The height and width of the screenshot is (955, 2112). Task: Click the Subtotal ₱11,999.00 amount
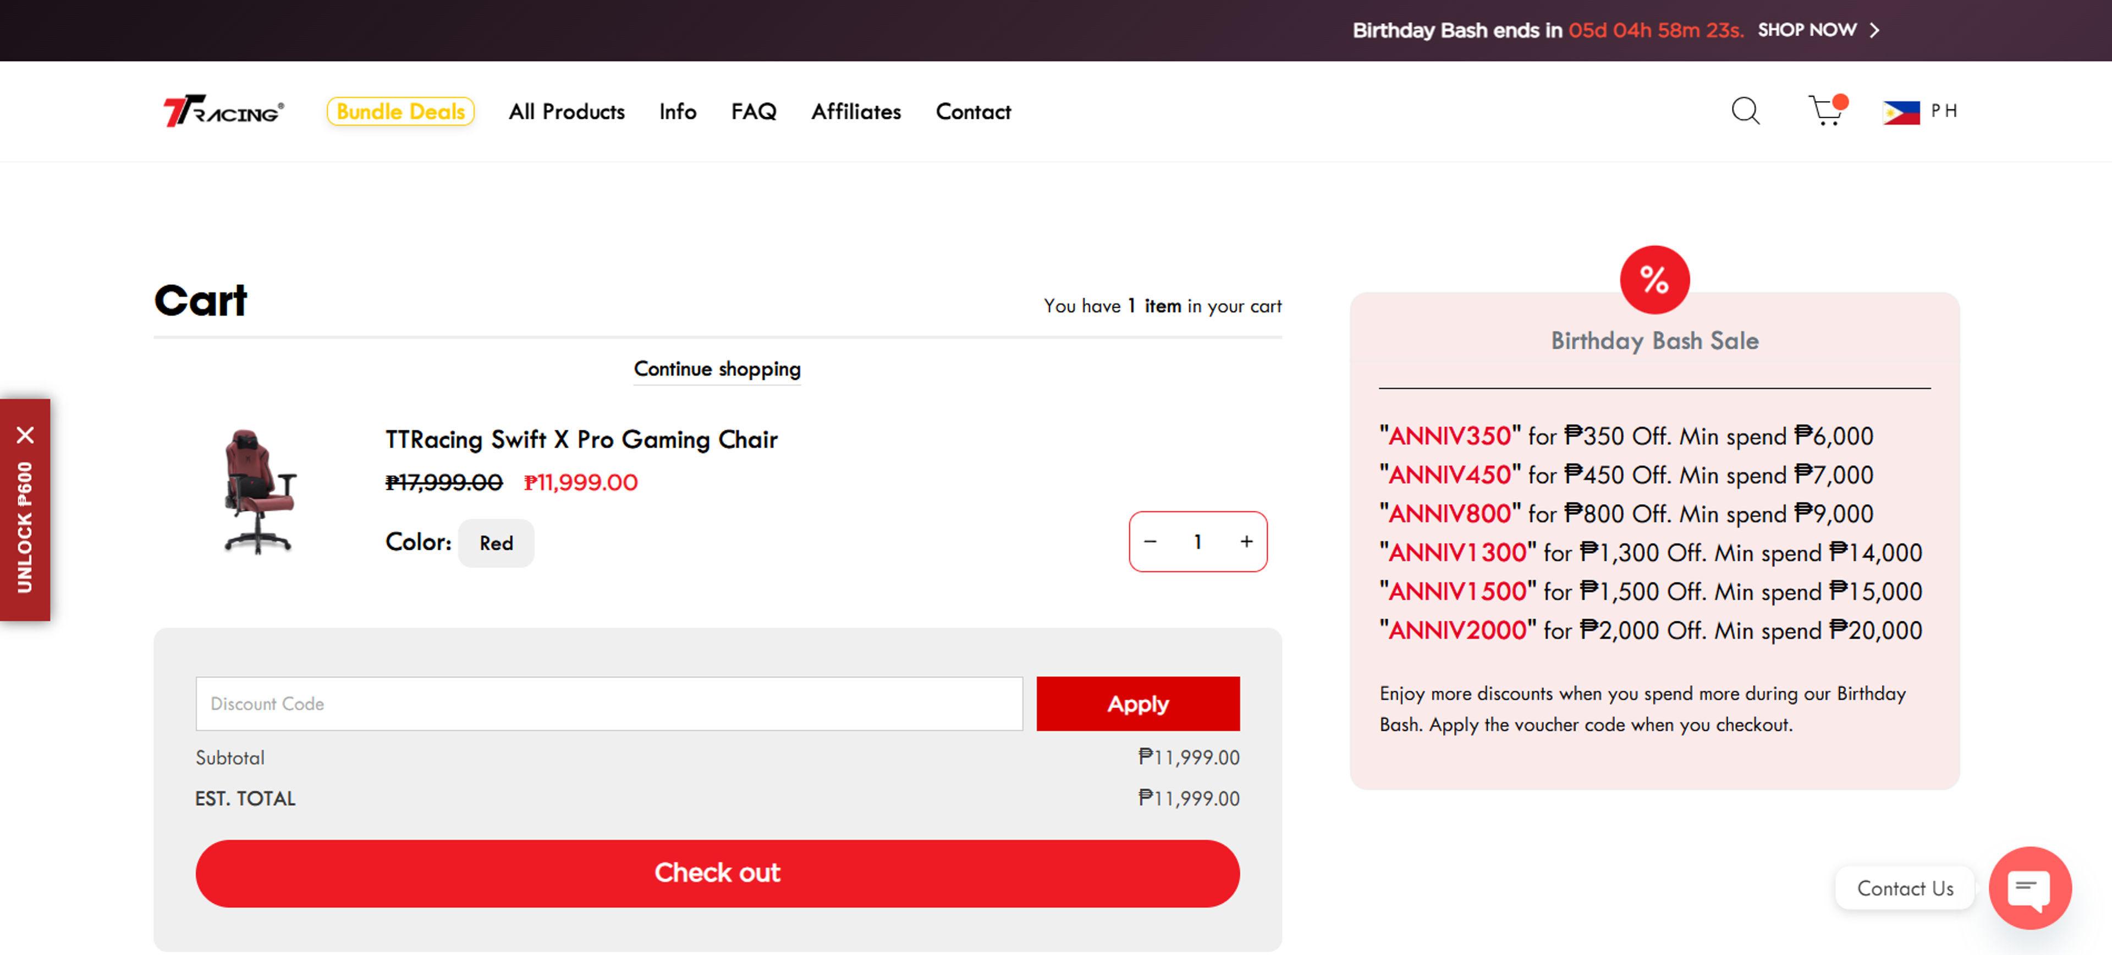click(x=1188, y=758)
